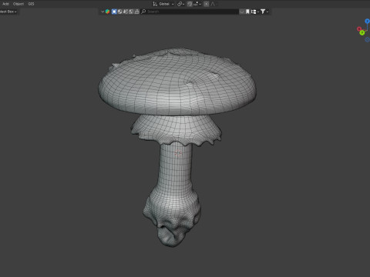Open the Select Box tool dropdown
This screenshot has height=277, width=370.
(8, 12)
